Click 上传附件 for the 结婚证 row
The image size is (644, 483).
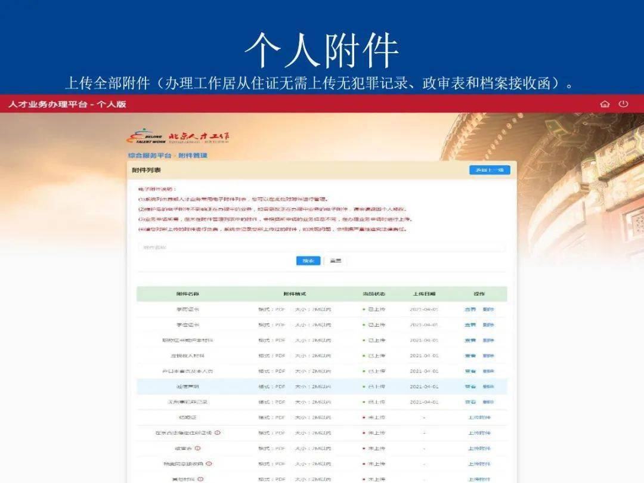(479, 417)
